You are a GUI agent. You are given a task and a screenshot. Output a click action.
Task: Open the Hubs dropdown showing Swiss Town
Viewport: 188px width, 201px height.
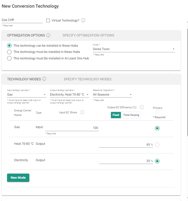[134, 49]
